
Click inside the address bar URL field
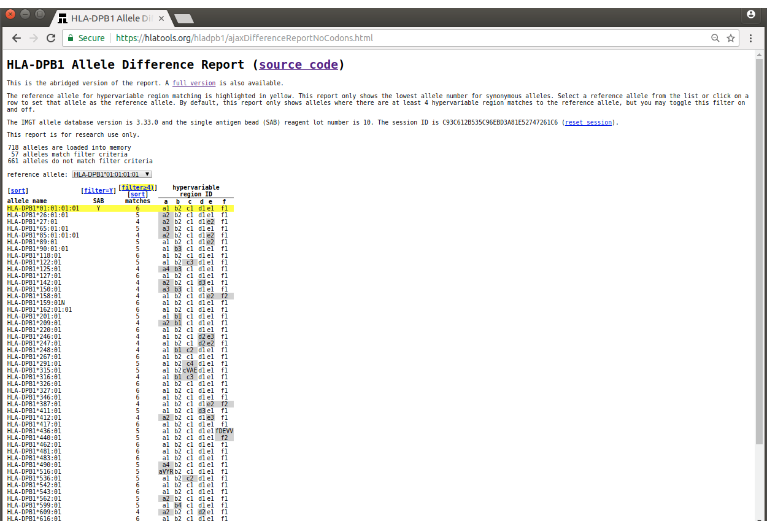tap(245, 37)
